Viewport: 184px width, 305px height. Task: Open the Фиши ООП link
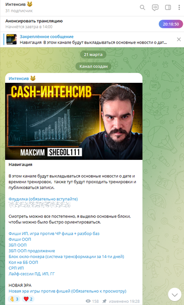[x=20, y=239]
